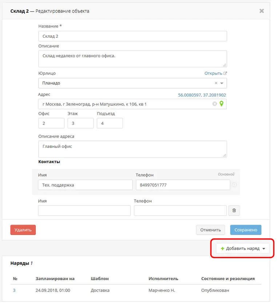The height and width of the screenshot is (305, 277).
Task: Click the faint circle icon beside primary phone
Action: (234, 185)
